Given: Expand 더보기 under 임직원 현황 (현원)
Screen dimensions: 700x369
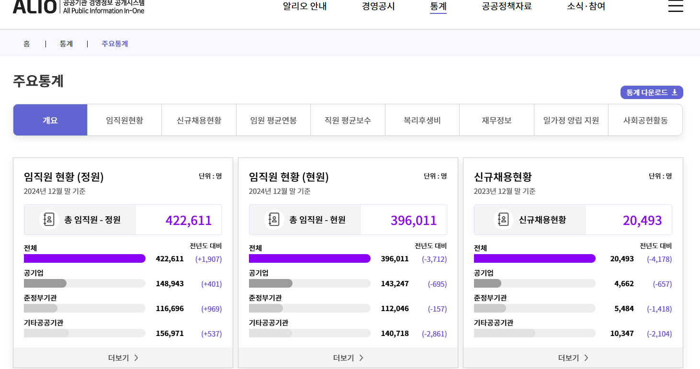Looking at the screenshot, I should pos(348,358).
